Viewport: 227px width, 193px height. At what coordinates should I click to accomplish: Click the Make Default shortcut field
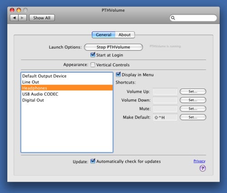165,117
